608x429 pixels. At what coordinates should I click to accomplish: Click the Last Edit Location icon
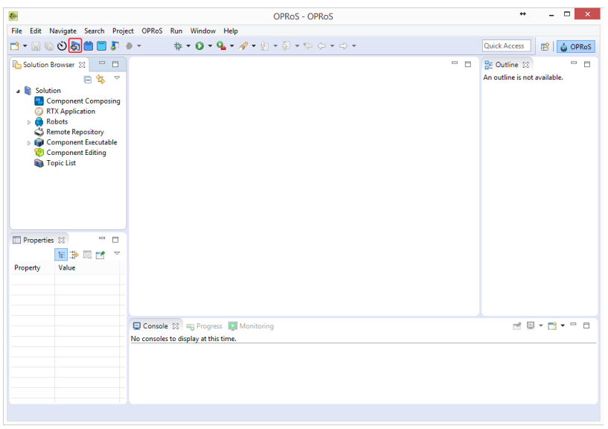[308, 46]
